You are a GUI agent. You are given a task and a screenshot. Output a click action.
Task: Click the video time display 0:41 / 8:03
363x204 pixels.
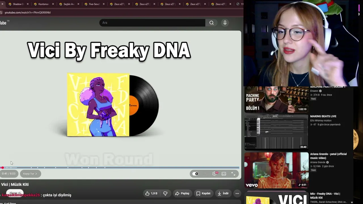pyautogui.click(x=9, y=174)
